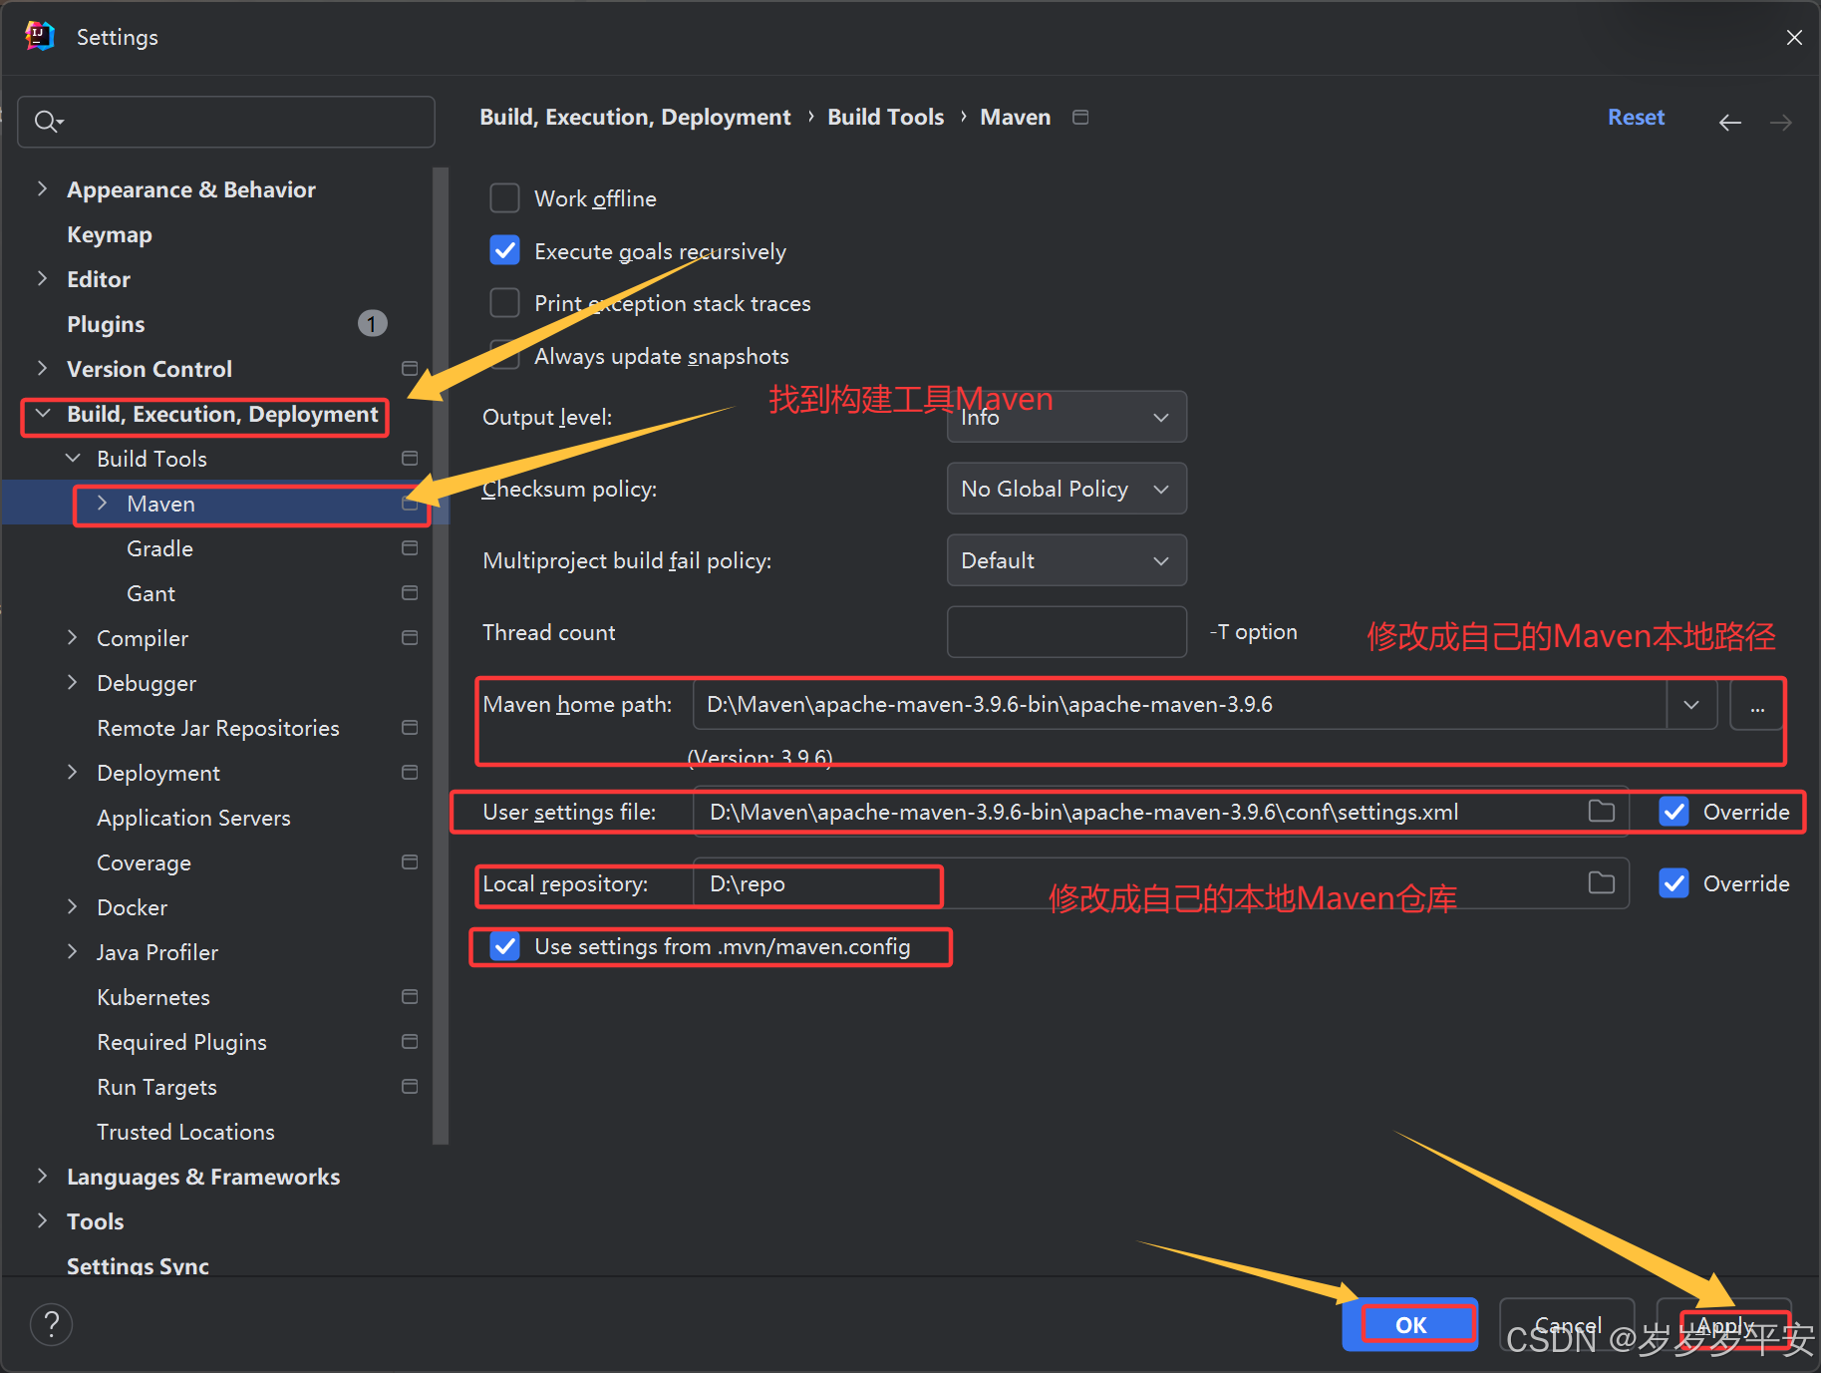Click project-level icon next to Gradle
The image size is (1821, 1373).
[410, 548]
